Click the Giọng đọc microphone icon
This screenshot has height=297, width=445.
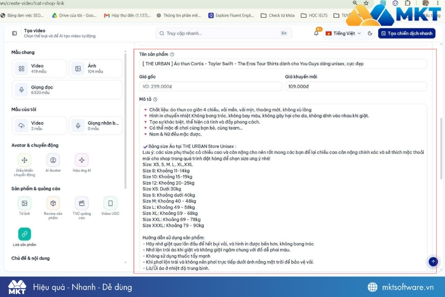(x=22, y=90)
